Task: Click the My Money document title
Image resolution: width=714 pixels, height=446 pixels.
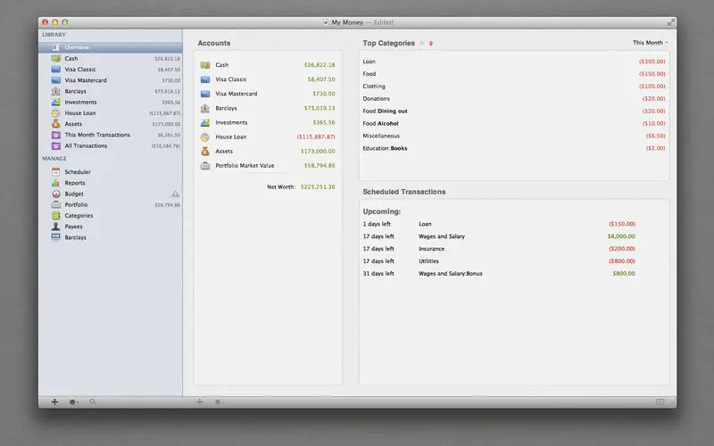Action: pyautogui.click(x=347, y=22)
